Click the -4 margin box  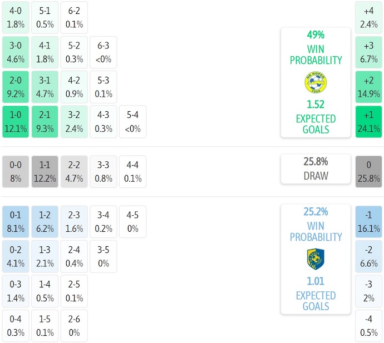point(368,326)
